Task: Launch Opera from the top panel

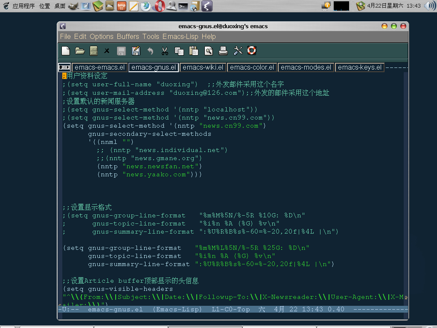Action: coord(160,6)
